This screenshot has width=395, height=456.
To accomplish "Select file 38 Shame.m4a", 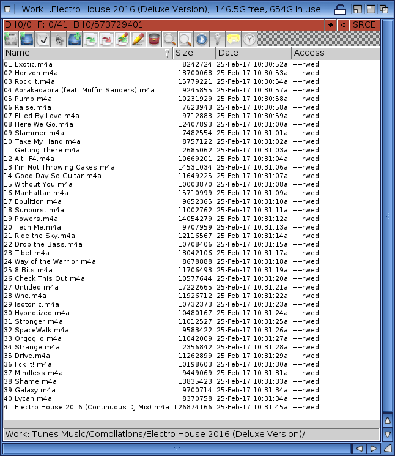I will (x=30, y=381).
